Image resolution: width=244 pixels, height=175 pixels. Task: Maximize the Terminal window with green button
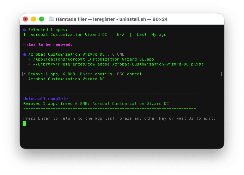(x=42, y=19)
